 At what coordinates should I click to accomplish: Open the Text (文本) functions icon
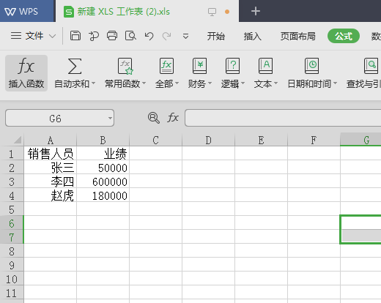point(265,66)
